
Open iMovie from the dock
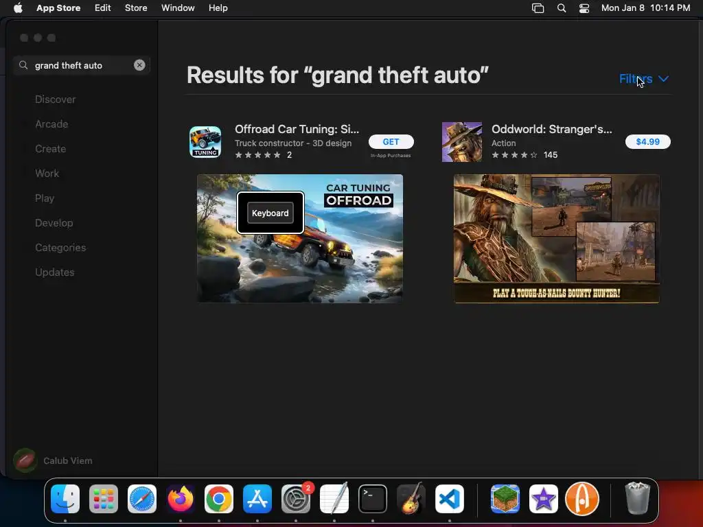pos(544,499)
